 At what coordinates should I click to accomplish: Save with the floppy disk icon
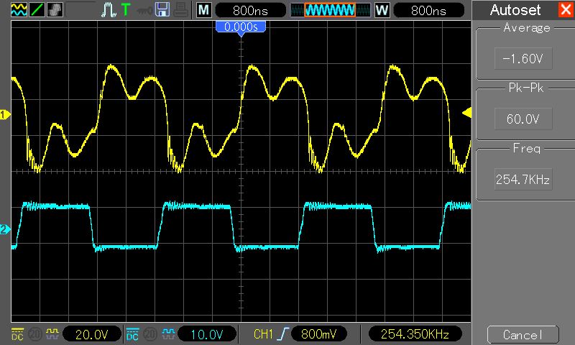point(162,10)
